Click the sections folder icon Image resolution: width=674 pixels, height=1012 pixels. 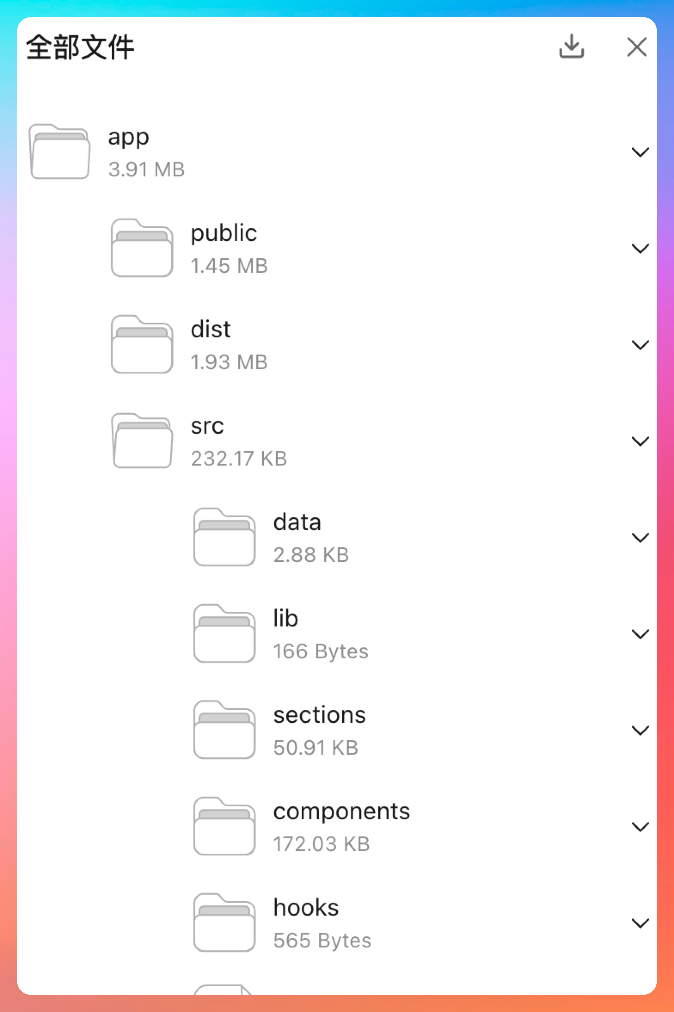point(224,730)
